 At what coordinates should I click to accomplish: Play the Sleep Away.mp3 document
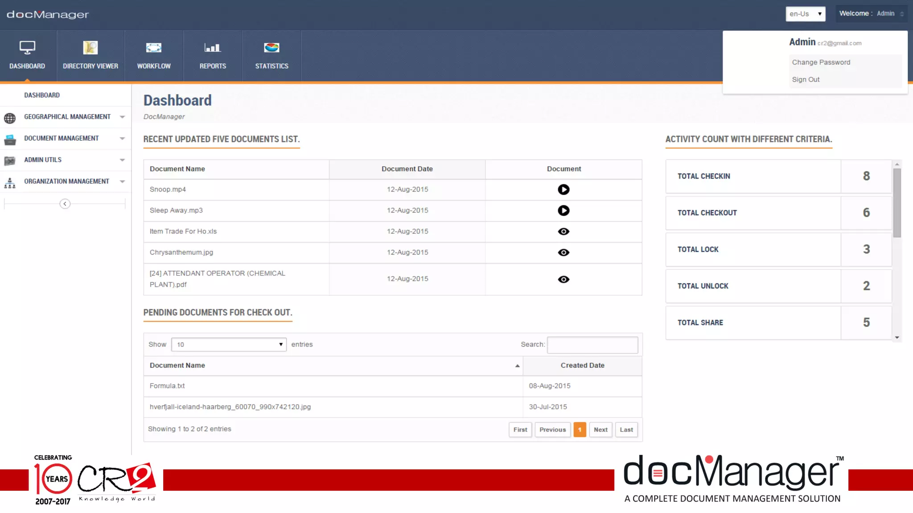[563, 211]
